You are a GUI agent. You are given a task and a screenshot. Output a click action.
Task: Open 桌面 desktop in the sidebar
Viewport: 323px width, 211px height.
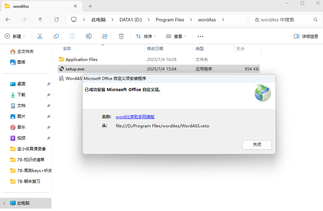tap(18, 84)
